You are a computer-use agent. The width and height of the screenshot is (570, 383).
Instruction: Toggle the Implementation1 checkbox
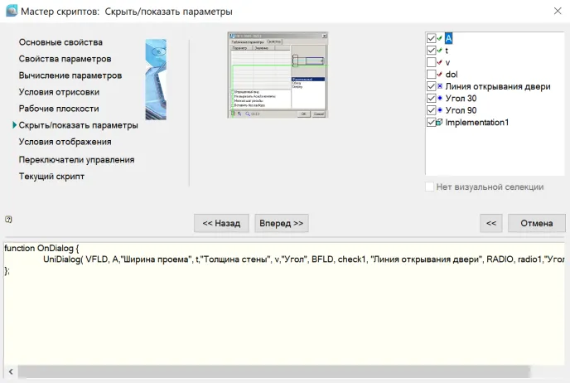430,123
